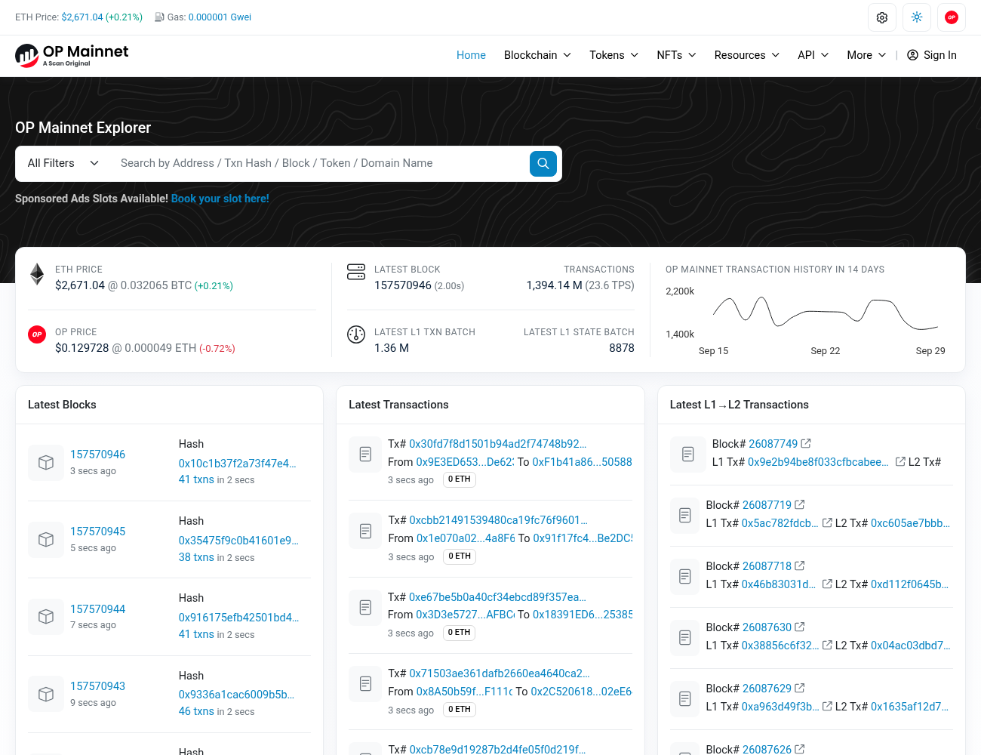Open L2 Tx 0xc605ae7bbb
The image size is (981, 755).
[910, 523]
